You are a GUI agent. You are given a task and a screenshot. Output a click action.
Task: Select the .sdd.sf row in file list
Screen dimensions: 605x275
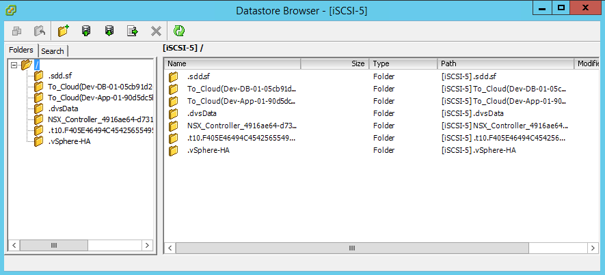coord(198,76)
